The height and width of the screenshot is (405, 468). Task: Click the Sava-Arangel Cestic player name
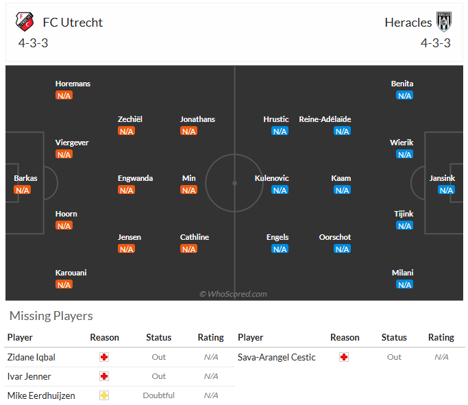click(x=276, y=357)
